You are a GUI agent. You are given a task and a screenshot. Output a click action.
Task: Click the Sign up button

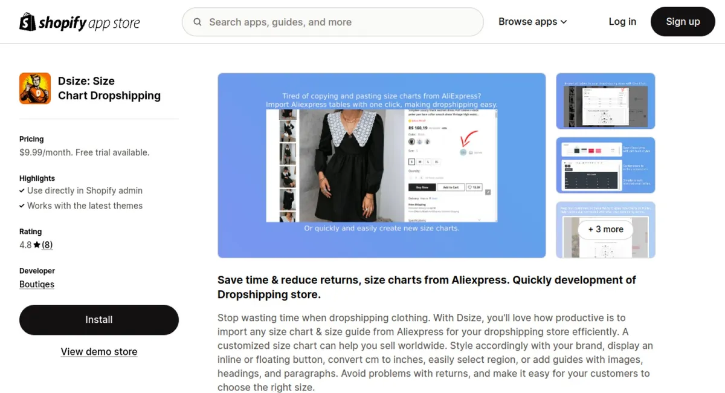pyautogui.click(x=683, y=22)
